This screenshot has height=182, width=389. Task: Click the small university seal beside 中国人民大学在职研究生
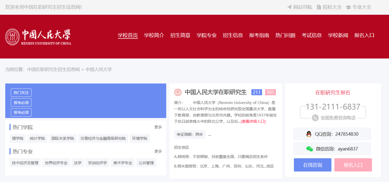tap(178, 92)
